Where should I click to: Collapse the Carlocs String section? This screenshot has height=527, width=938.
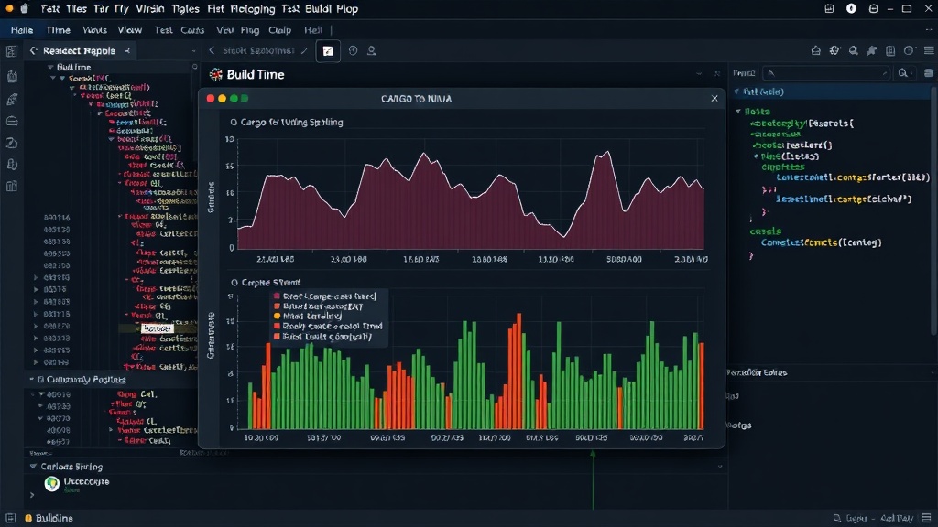(33, 466)
